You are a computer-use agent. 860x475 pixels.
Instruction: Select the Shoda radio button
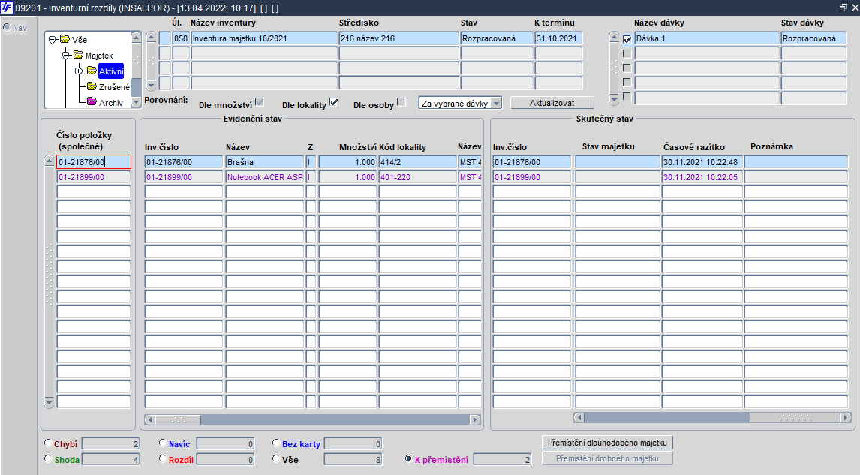tap(48, 458)
